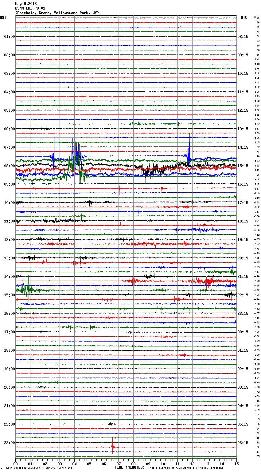The height and width of the screenshot is (472, 261).
Task: Click the 'UTC' axis label
Action: (x=244, y=18)
